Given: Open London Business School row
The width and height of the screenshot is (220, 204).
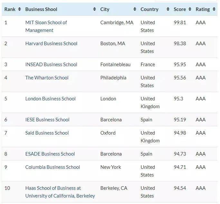Looking at the screenshot, I should [x=50, y=99].
